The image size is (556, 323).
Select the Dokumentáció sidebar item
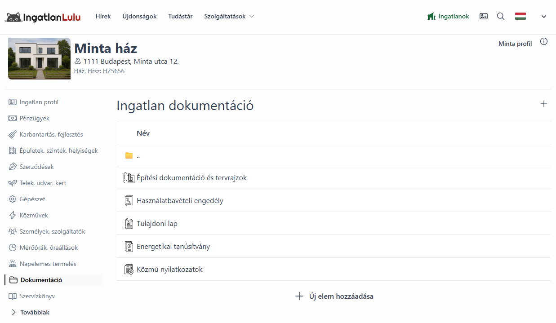(53, 280)
